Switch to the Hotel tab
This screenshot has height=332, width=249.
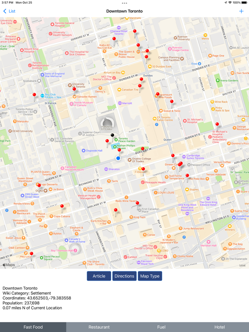pos(220,327)
